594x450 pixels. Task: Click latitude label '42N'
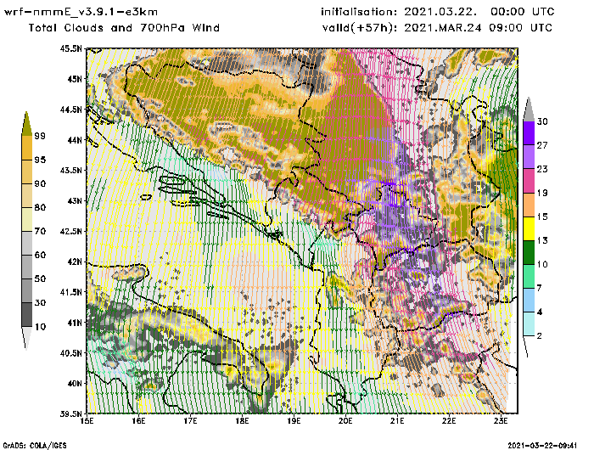[x=75, y=262]
